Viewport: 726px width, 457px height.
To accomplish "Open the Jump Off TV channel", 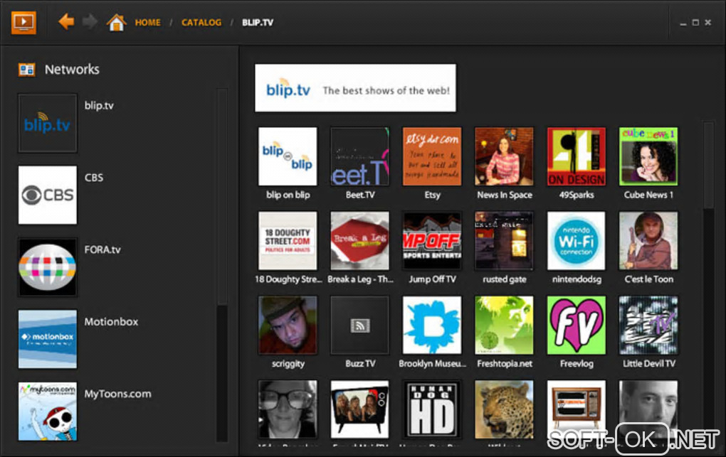I will pyautogui.click(x=432, y=240).
